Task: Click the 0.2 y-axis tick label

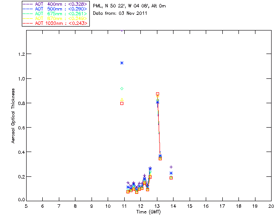Action: pos(21,177)
